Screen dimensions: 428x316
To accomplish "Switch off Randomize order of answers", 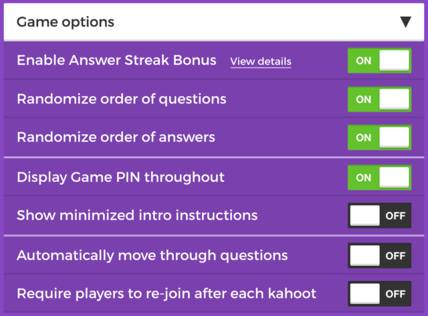I will click(379, 138).
